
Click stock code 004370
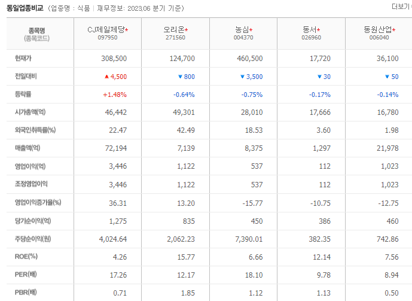243,38
